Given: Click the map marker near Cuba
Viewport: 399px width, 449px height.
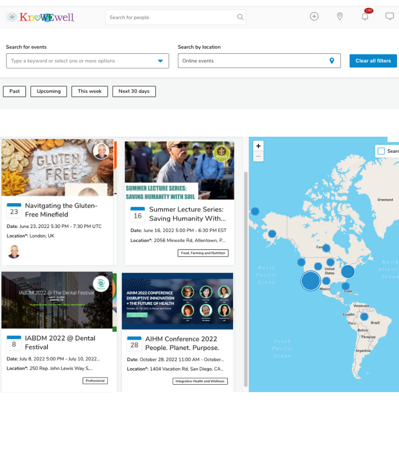Looking at the screenshot, I should point(346,286).
